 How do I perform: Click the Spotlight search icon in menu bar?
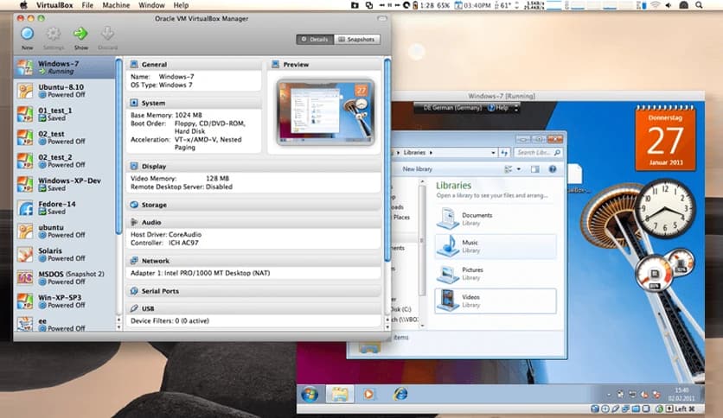pyautogui.click(x=699, y=5)
